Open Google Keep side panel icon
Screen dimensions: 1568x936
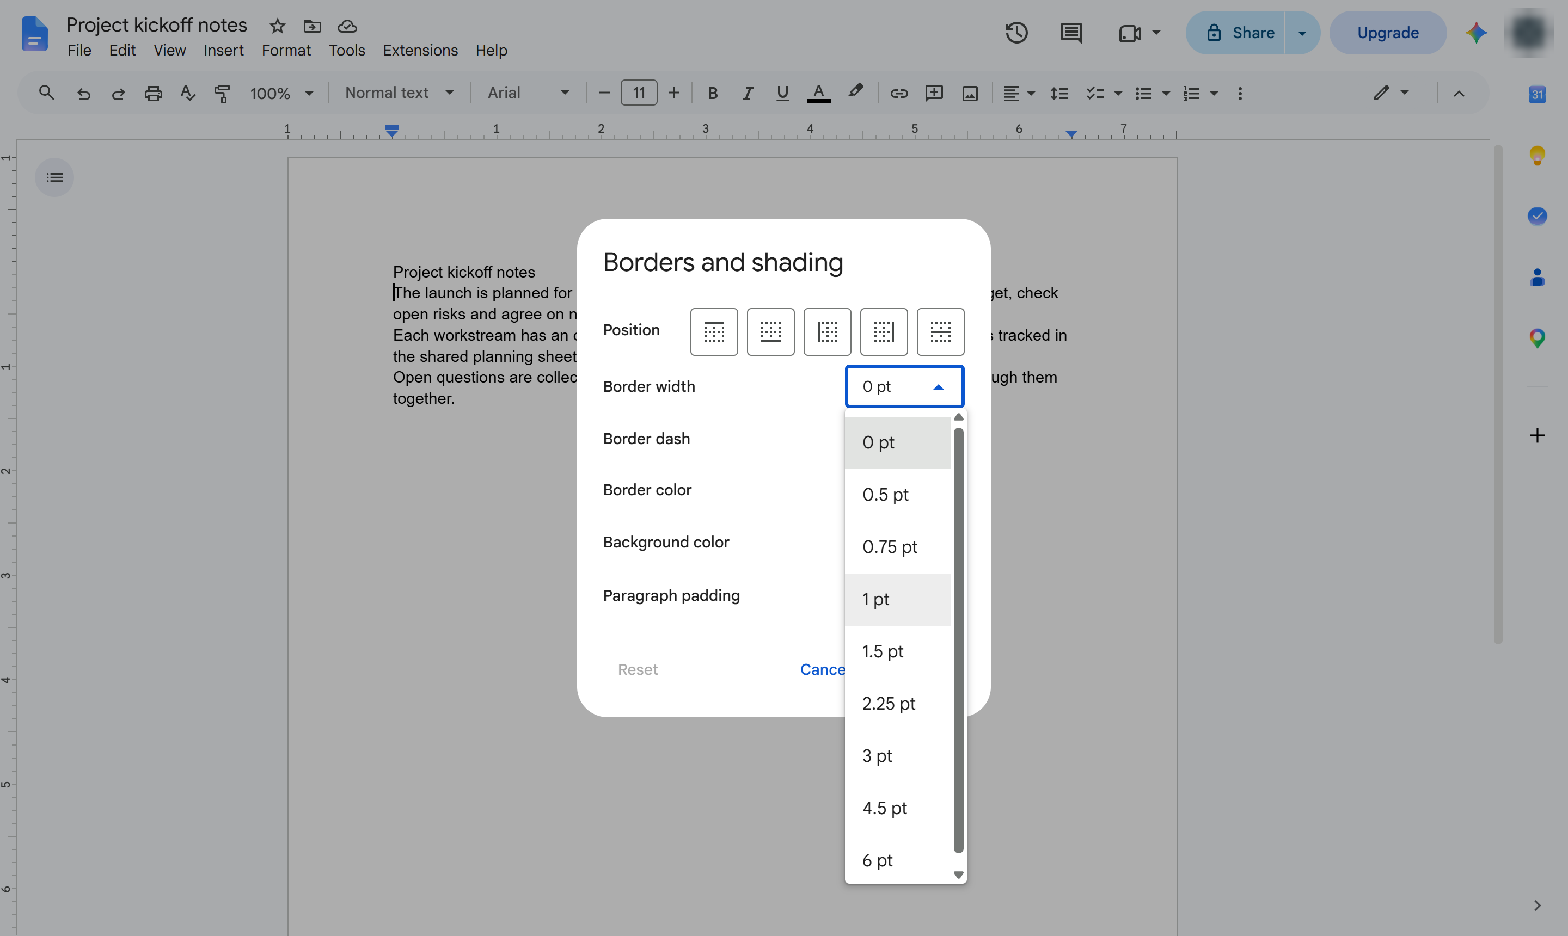point(1537,155)
